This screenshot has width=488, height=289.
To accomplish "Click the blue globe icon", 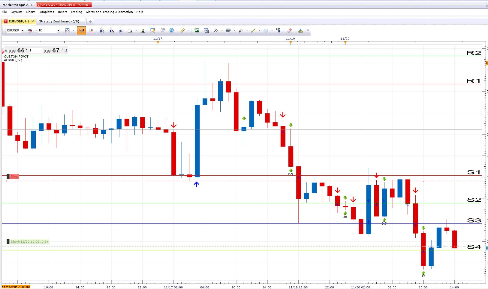I will (x=172, y=31).
